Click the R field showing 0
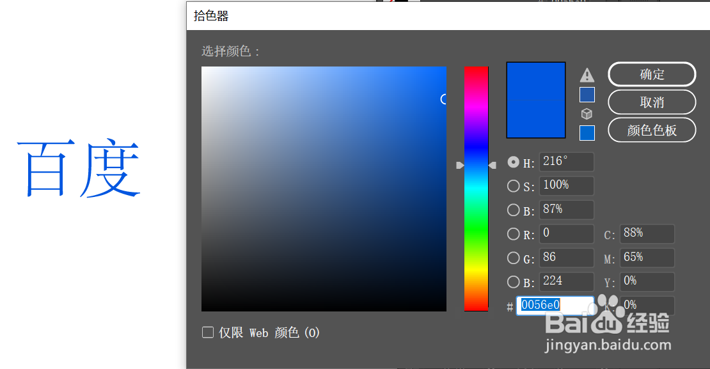 (x=567, y=233)
